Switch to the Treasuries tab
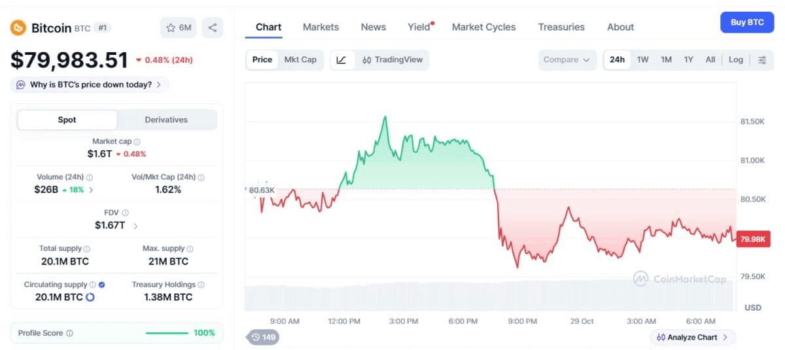The height and width of the screenshot is (350, 785). point(561,27)
